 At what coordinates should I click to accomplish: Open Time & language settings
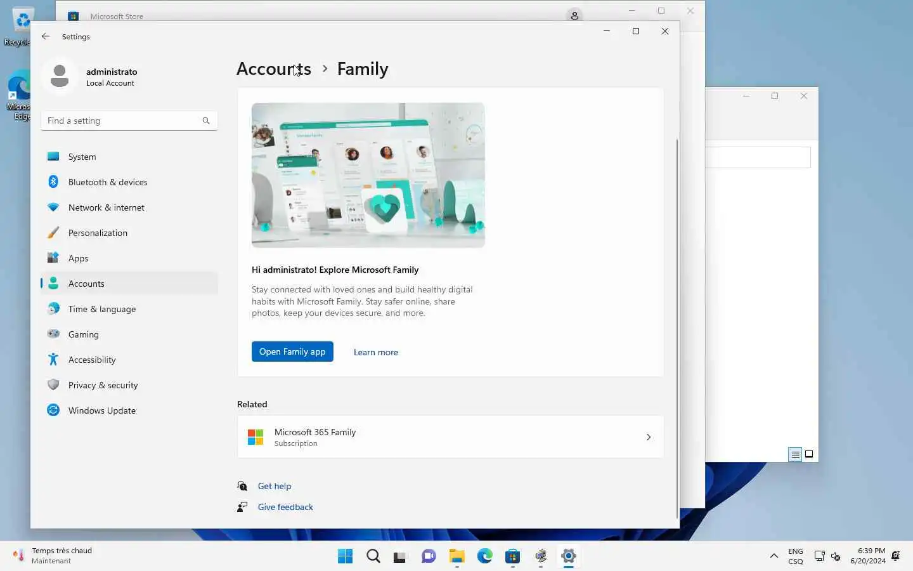pyautogui.click(x=129, y=309)
